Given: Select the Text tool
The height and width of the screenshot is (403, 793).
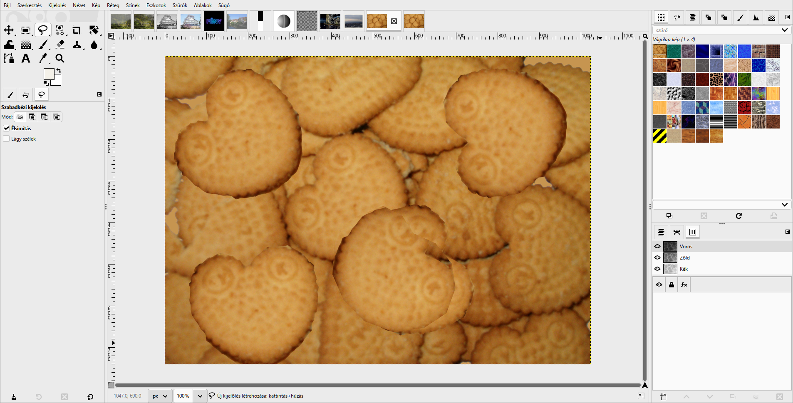Looking at the screenshot, I should tap(26, 59).
